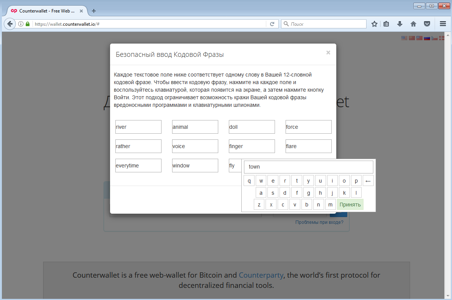Bookmark this page with the star icon
This screenshot has width=452, height=300.
click(374, 24)
